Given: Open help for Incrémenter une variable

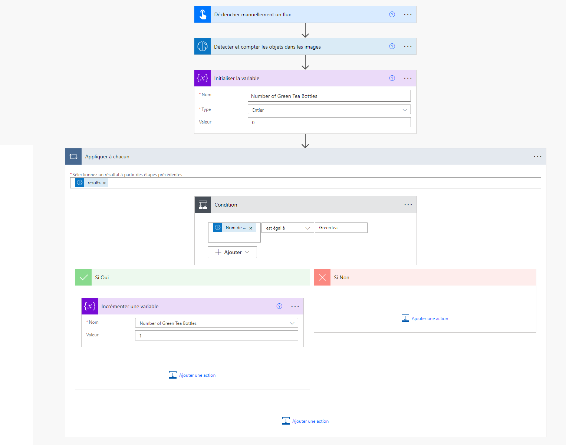Looking at the screenshot, I should point(279,306).
